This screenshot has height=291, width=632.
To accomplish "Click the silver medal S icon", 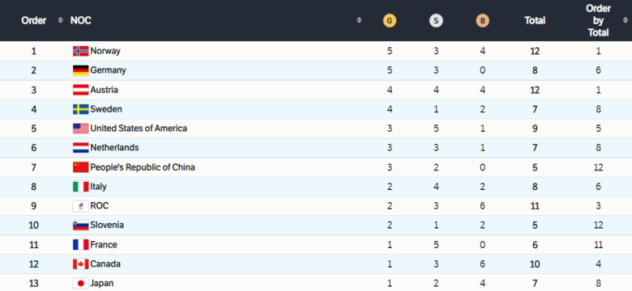I will [x=436, y=20].
